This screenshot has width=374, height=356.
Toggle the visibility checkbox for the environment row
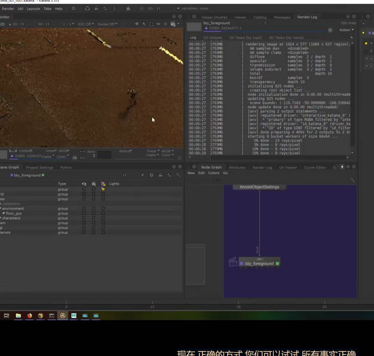(x=84, y=209)
